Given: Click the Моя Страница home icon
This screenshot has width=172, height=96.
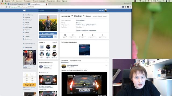Looking at the screenshot, I should (x=24, y=15).
